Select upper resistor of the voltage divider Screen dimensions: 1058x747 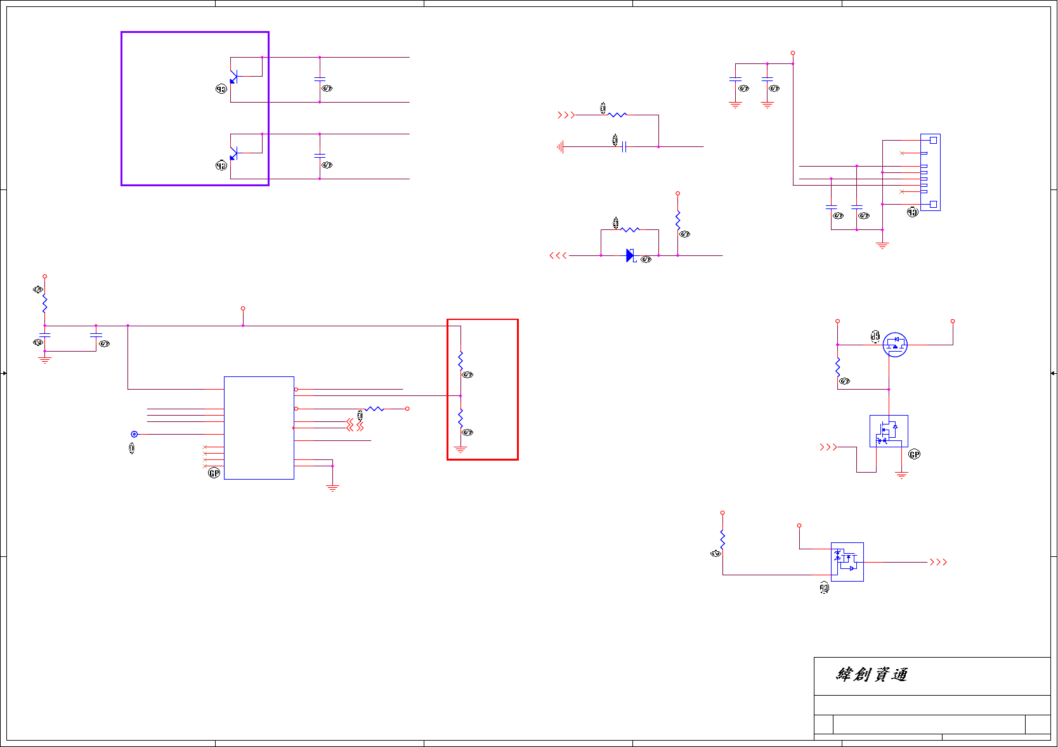(x=460, y=361)
